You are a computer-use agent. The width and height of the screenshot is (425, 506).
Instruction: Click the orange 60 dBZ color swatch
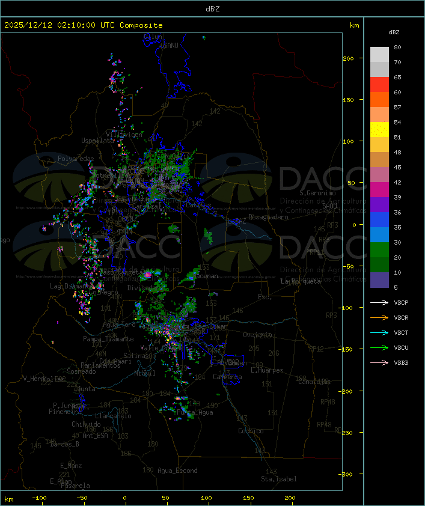click(379, 99)
